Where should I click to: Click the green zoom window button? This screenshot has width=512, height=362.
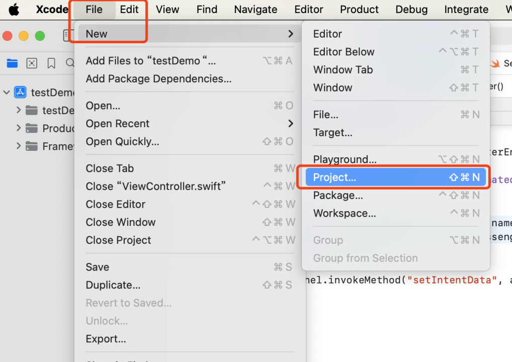40,36
